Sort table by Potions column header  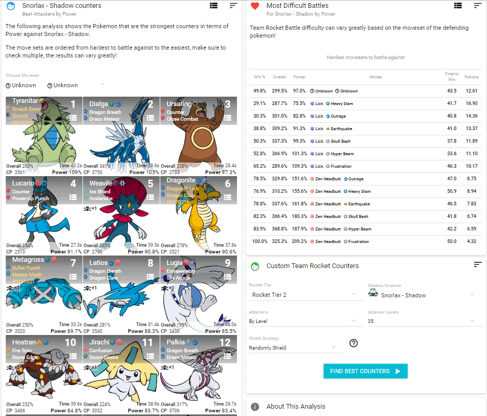pyautogui.click(x=471, y=77)
